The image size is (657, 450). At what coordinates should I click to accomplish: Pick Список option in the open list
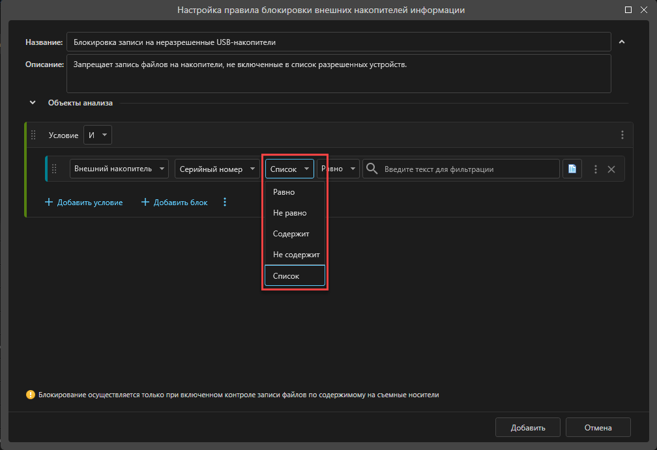[295, 276]
